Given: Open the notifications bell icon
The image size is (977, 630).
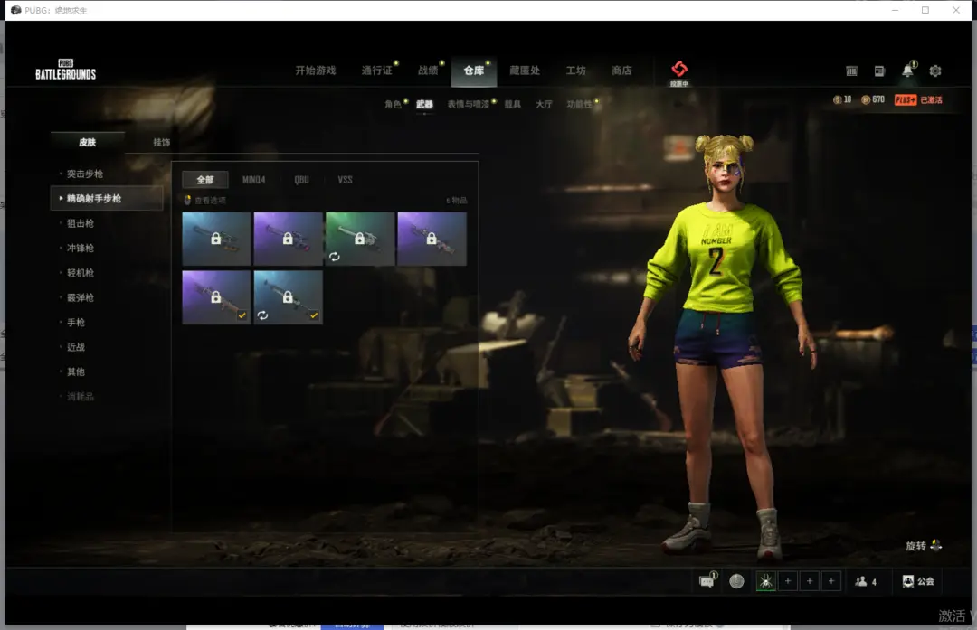Looking at the screenshot, I should (908, 71).
